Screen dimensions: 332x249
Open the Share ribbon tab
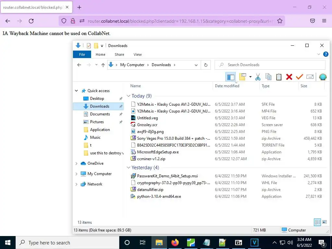coord(119,54)
